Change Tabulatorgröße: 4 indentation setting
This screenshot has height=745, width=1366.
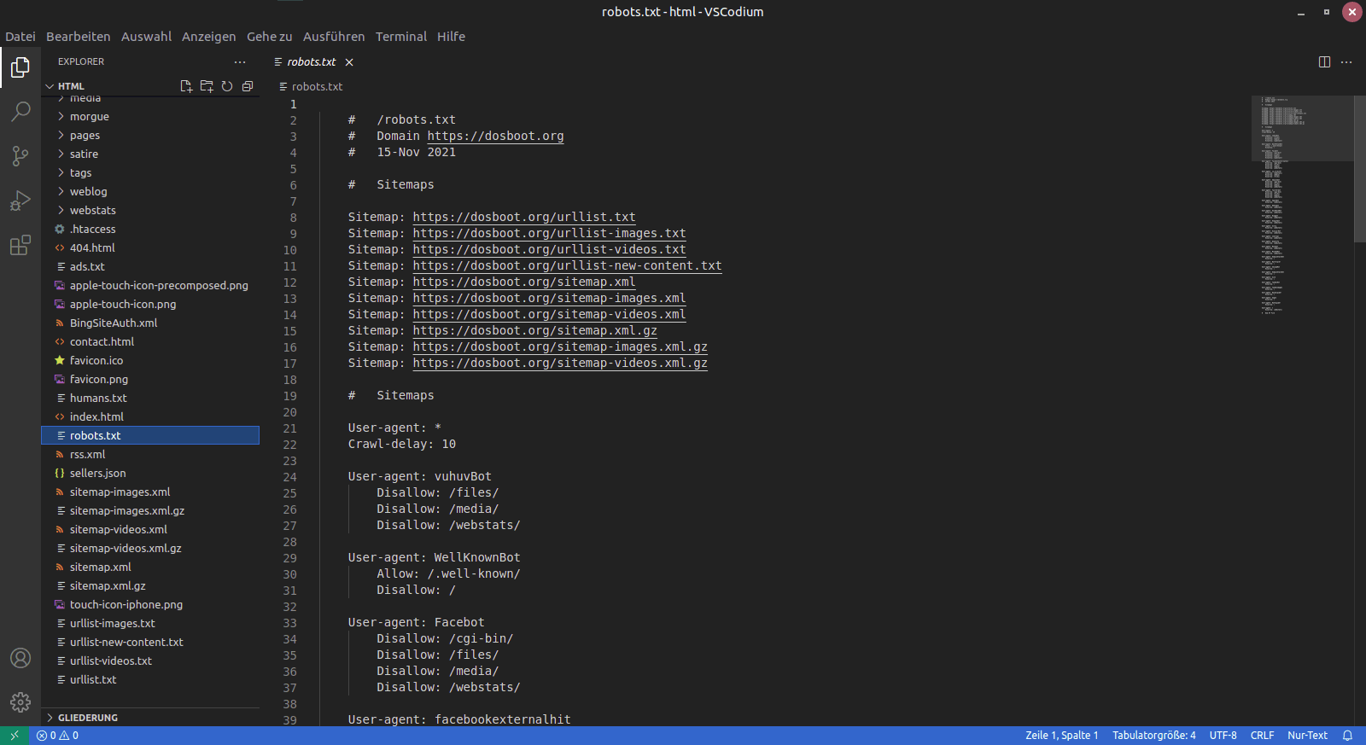click(1154, 735)
